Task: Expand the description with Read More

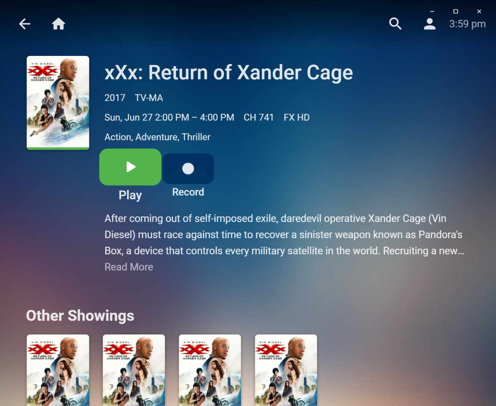Action: click(129, 267)
